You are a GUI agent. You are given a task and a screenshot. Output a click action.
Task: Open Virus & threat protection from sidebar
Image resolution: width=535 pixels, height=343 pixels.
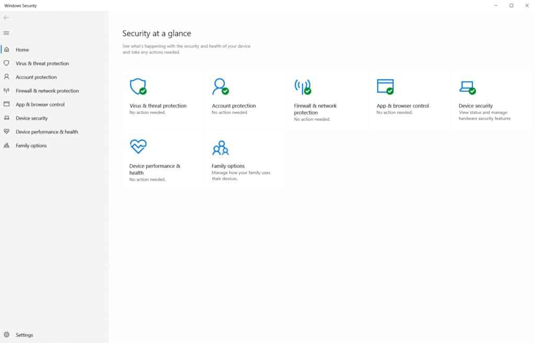tap(54, 63)
